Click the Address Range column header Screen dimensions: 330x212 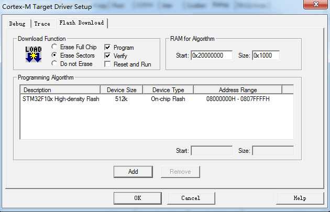click(x=238, y=90)
